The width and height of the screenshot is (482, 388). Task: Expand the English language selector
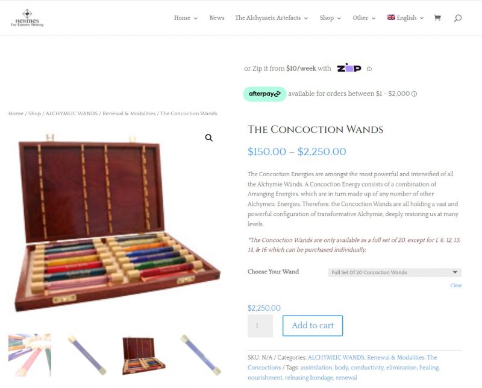405,18
